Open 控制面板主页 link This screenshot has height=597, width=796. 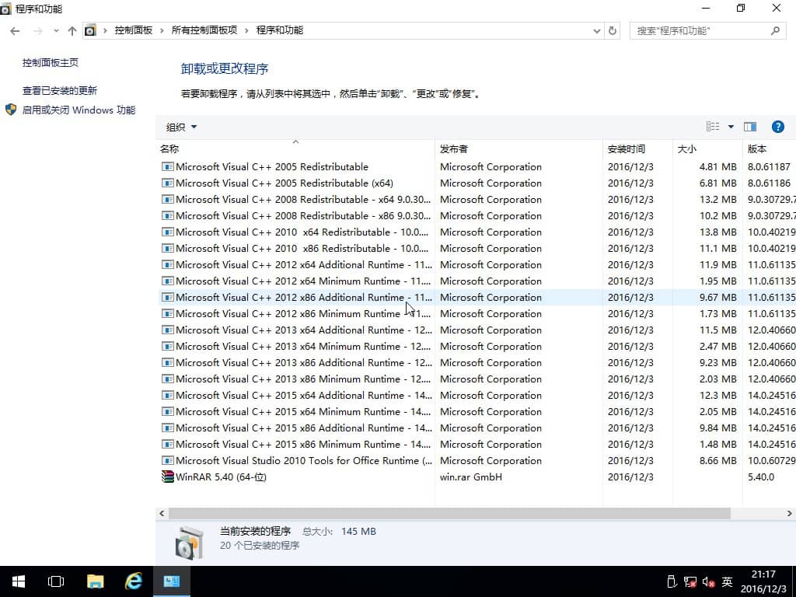(x=51, y=62)
